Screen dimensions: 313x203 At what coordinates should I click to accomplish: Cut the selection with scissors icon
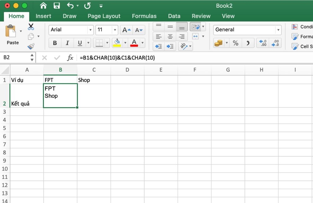point(31,27)
